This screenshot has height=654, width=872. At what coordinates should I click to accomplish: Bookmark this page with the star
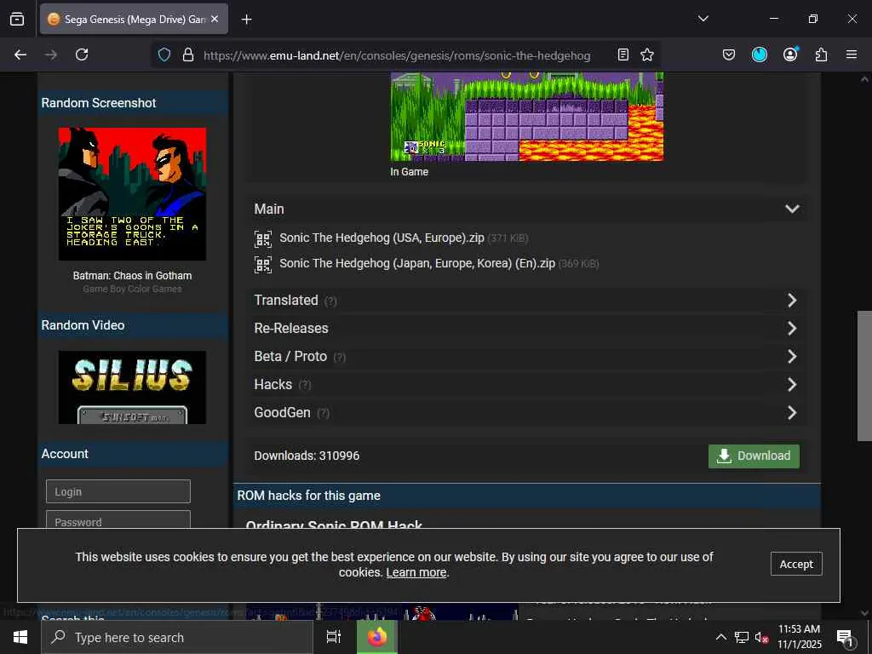tap(647, 54)
